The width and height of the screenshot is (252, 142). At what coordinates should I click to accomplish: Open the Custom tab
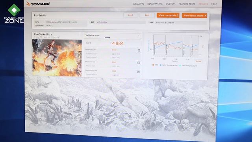[170, 4]
